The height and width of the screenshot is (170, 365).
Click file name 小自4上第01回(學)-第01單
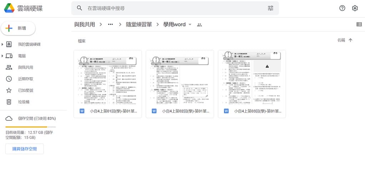point(113,111)
